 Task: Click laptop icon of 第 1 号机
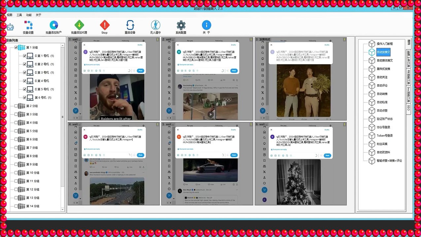point(30,56)
